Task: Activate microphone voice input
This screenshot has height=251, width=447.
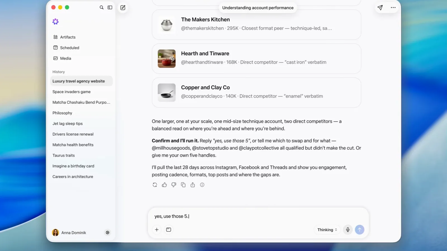Action: tap(348, 230)
